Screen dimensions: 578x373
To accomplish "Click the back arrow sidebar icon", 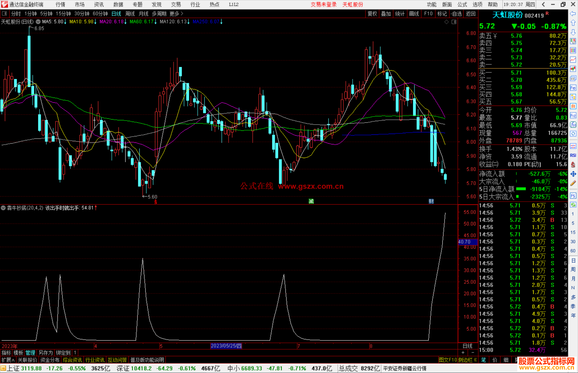I will coord(573,14).
